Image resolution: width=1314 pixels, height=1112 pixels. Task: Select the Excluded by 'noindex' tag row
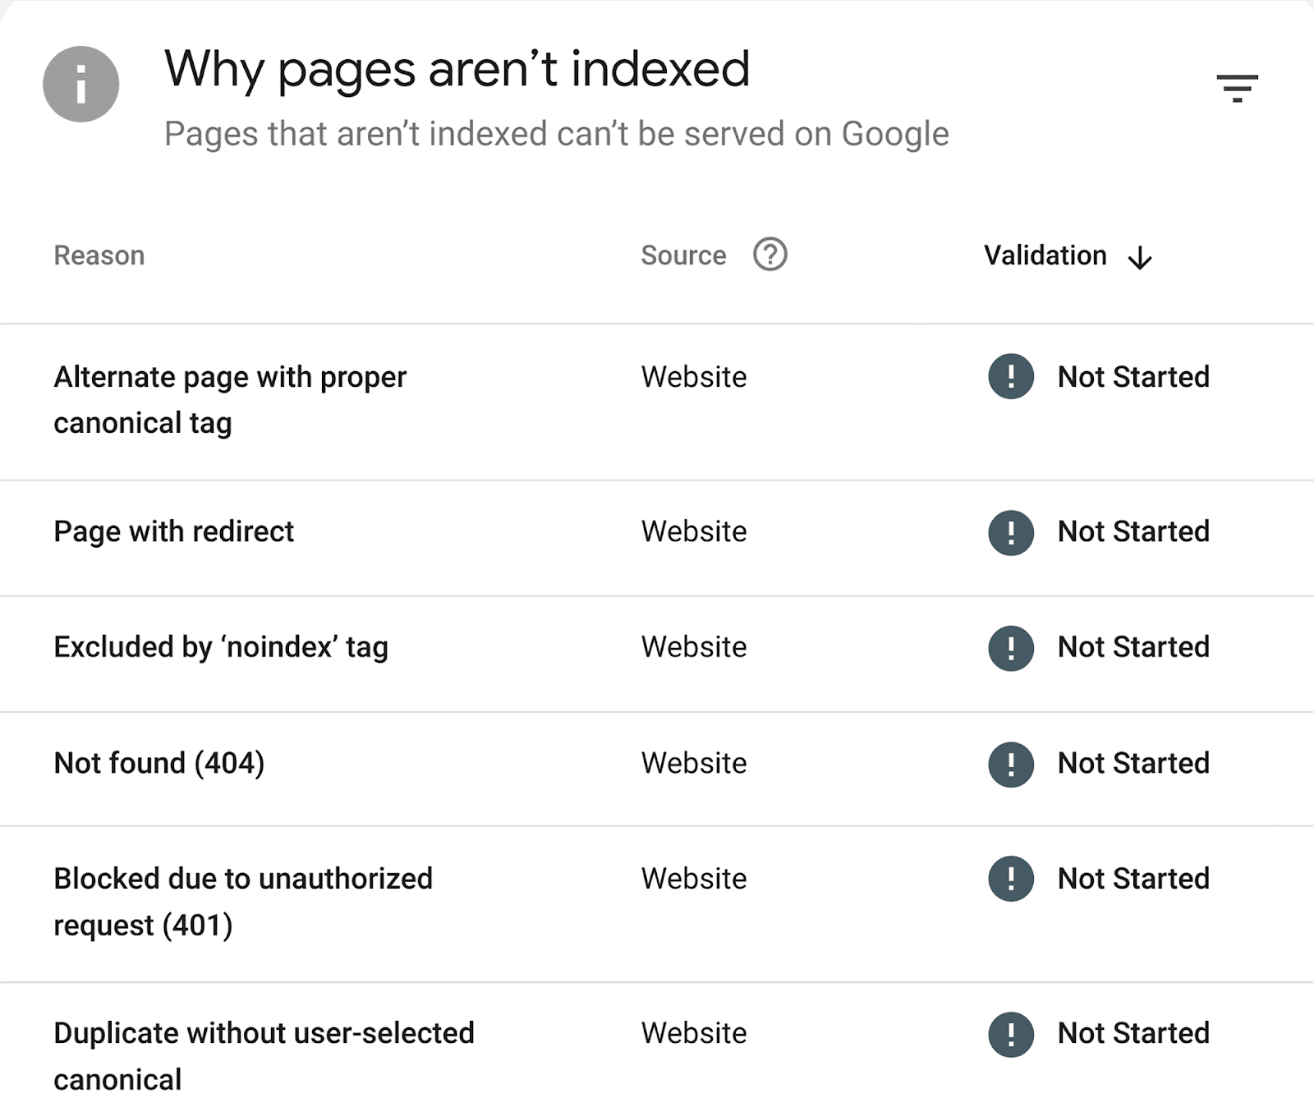click(220, 648)
